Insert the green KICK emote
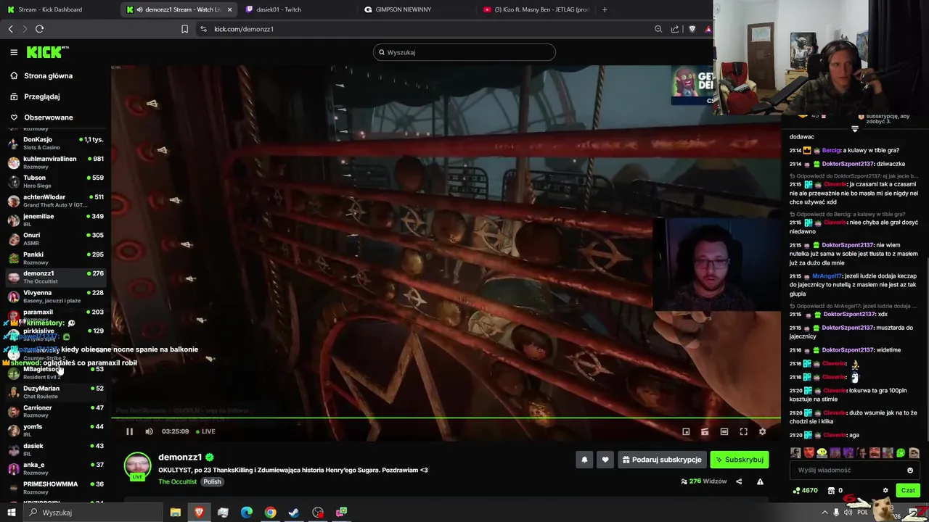The image size is (929, 522). 901,453
